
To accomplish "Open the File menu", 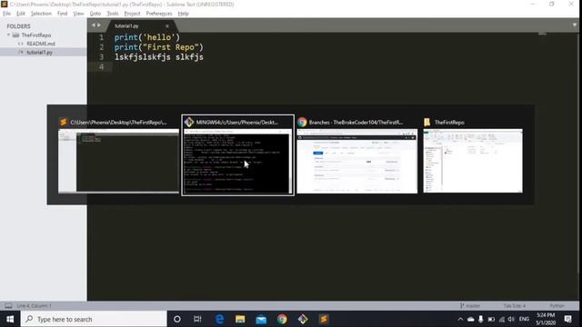I will click(6, 14).
